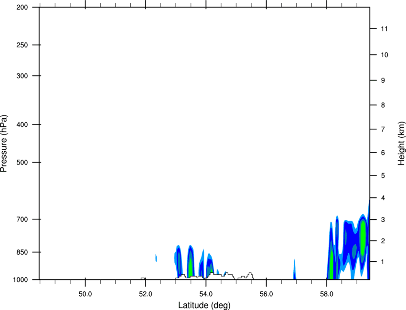Click the 'Latitude (deg)' axis title

pos(204,305)
